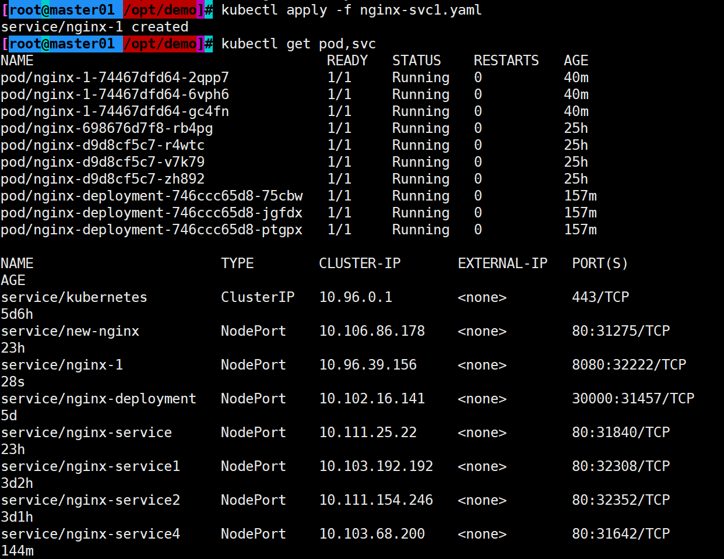Click the age value '5d'
Screen dimensions: 724x559
tap(9, 416)
